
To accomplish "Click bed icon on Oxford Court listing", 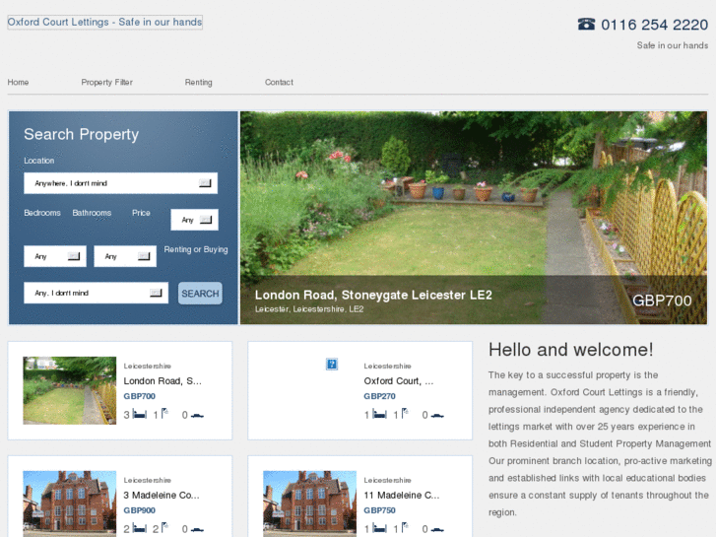I will 380,415.
